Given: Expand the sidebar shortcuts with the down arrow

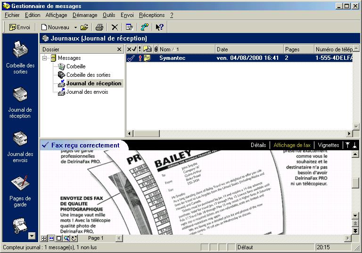Looking at the screenshot, I should tap(32, 236).
